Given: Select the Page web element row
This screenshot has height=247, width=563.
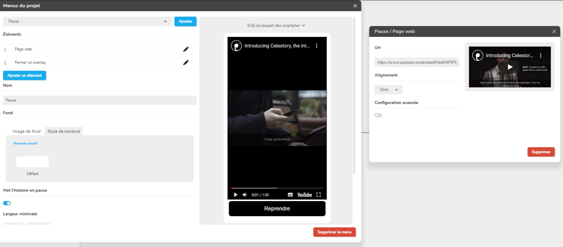Looking at the screenshot, I should (x=102, y=49).
